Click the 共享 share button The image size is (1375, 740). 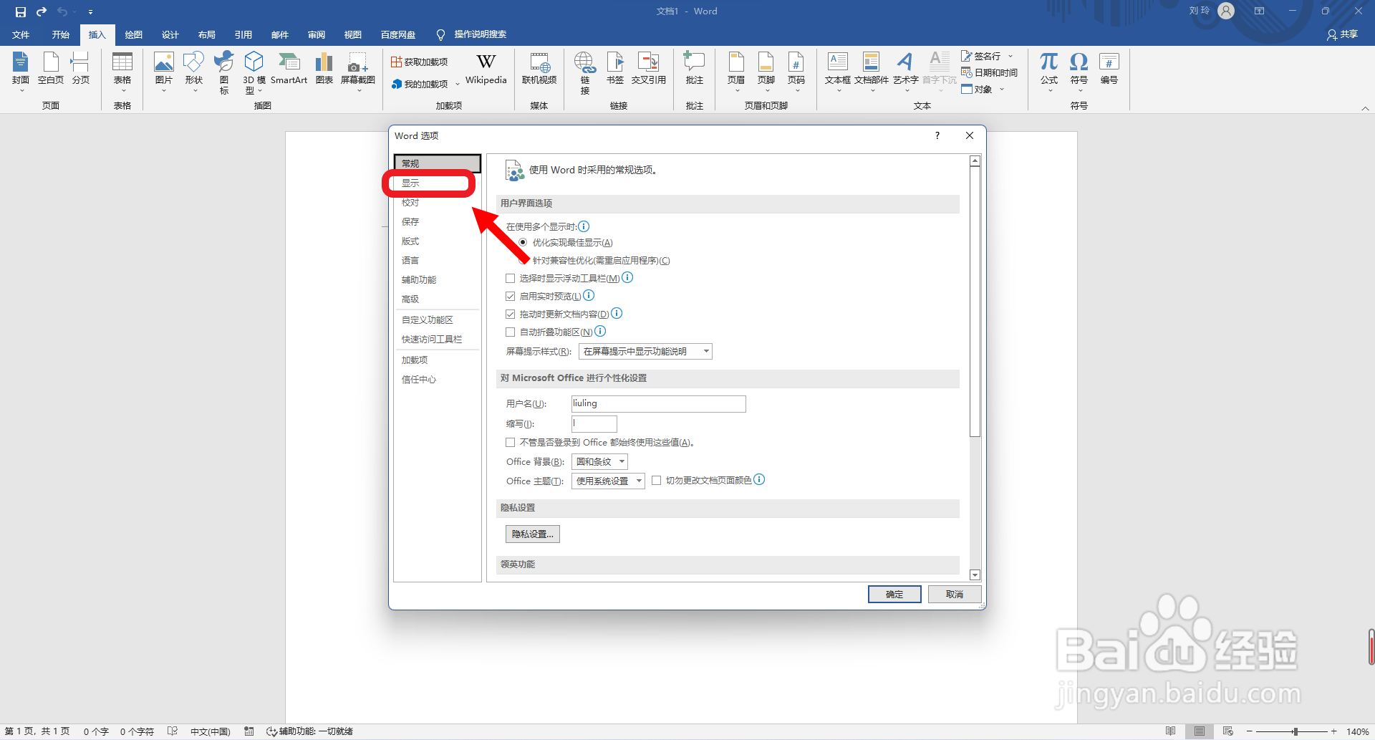[1343, 34]
